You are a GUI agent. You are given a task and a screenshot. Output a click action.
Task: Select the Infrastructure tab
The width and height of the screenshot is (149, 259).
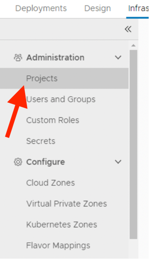click(x=139, y=8)
